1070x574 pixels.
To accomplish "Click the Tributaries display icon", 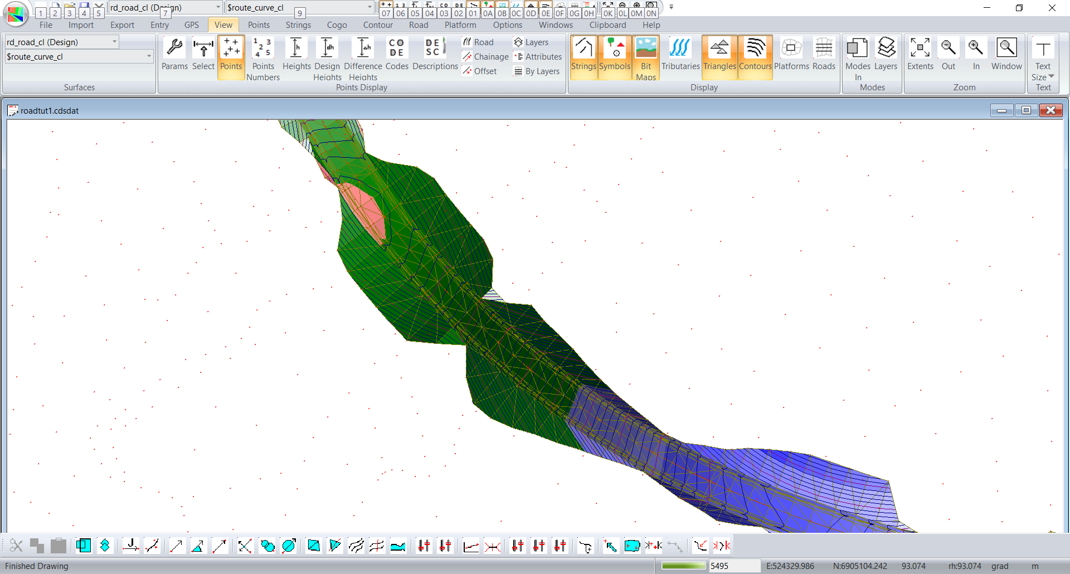I will pyautogui.click(x=680, y=48).
